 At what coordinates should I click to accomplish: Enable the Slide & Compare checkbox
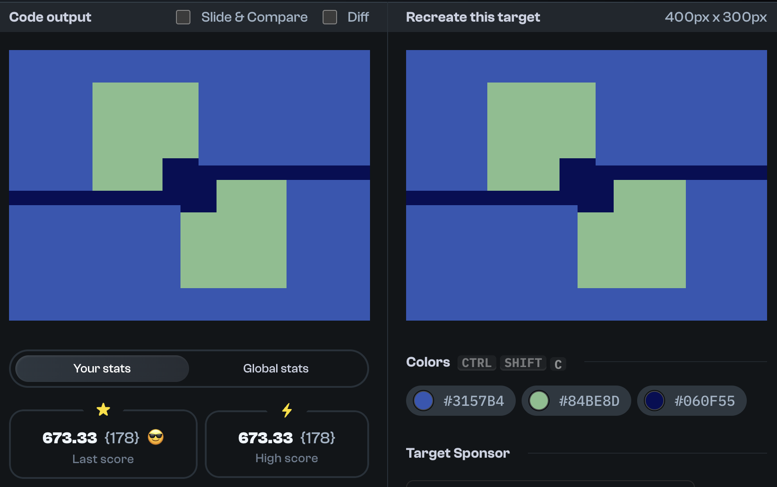click(x=183, y=17)
